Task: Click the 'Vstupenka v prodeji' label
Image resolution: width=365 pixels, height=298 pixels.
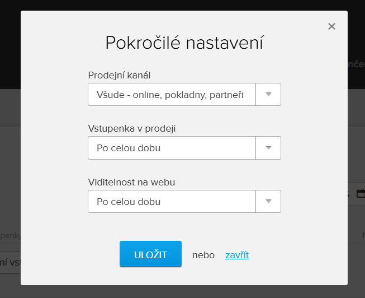Action: click(132, 128)
